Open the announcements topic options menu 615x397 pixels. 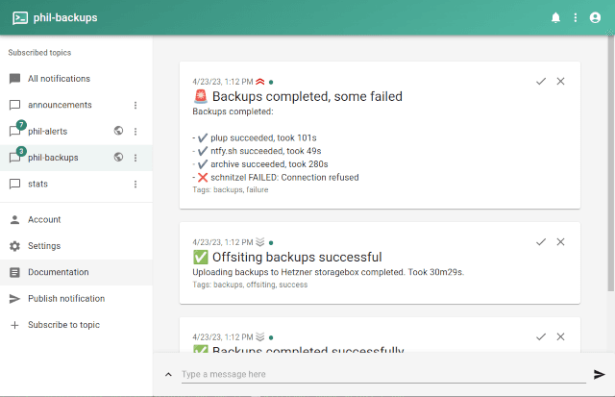coord(135,105)
